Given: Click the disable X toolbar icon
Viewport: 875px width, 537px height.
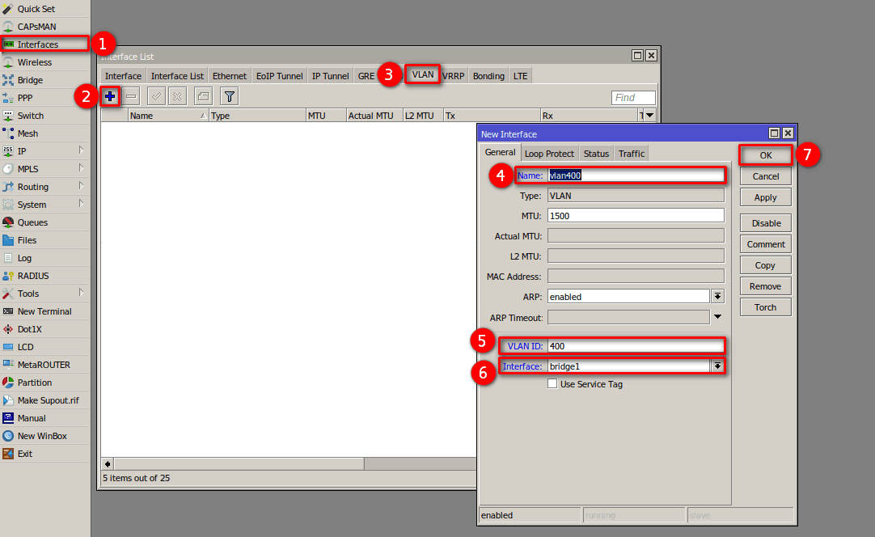Looking at the screenshot, I should pyautogui.click(x=177, y=97).
